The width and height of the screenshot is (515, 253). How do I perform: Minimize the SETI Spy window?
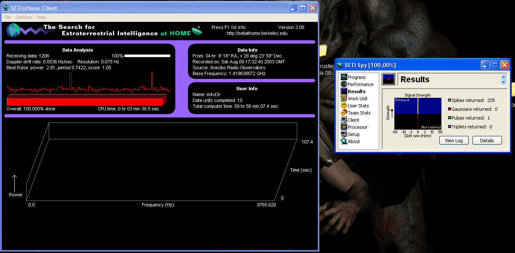tap(486, 65)
